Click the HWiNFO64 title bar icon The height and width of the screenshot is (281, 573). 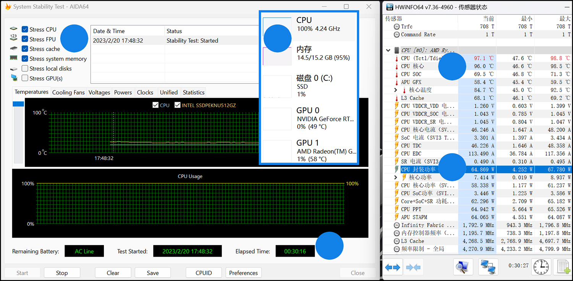pyautogui.click(x=390, y=7)
